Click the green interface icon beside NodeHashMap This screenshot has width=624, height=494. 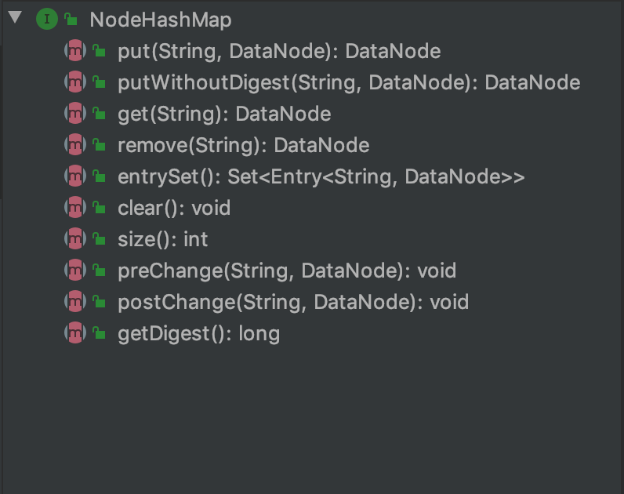coord(47,20)
